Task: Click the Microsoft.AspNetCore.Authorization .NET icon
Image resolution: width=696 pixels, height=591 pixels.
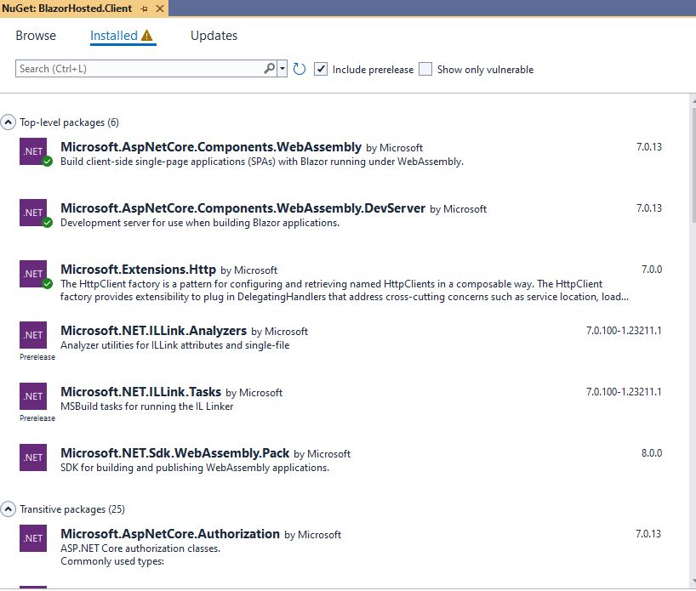Action: [x=33, y=538]
